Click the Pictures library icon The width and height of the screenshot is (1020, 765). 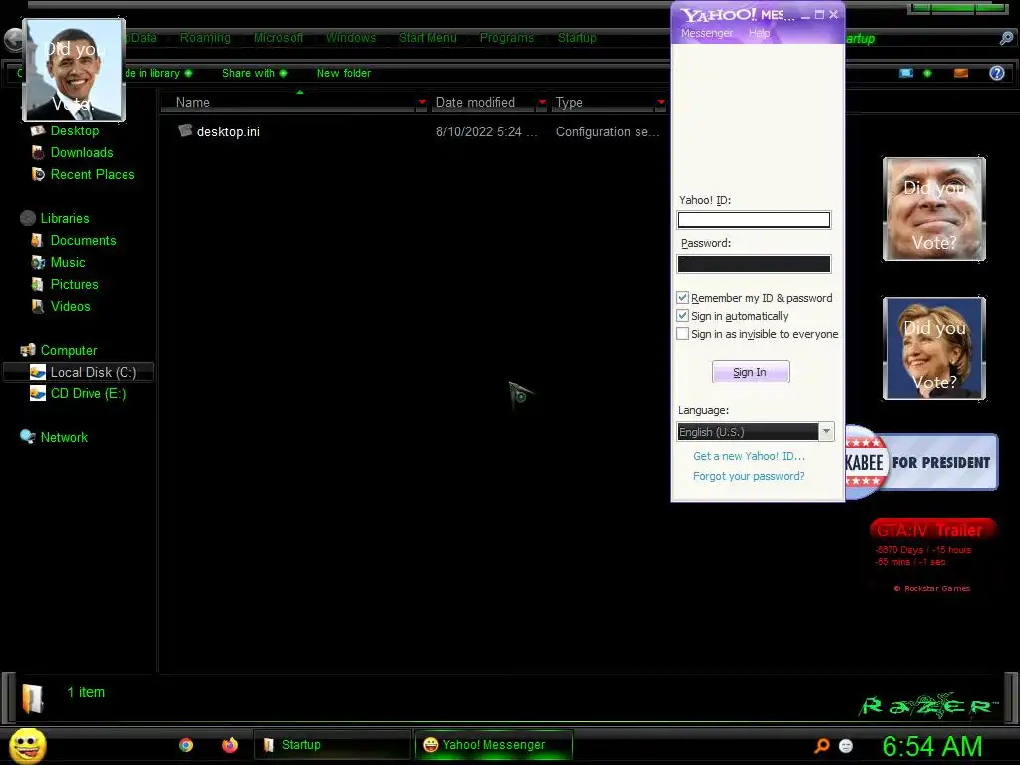[38, 284]
